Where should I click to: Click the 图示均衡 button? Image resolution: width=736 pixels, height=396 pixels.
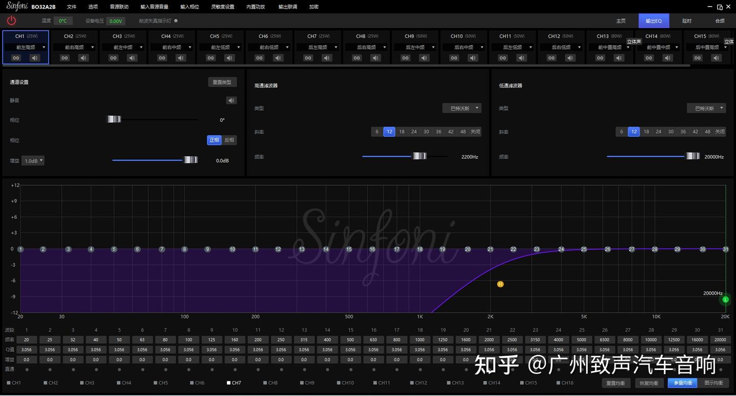coord(714,383)
